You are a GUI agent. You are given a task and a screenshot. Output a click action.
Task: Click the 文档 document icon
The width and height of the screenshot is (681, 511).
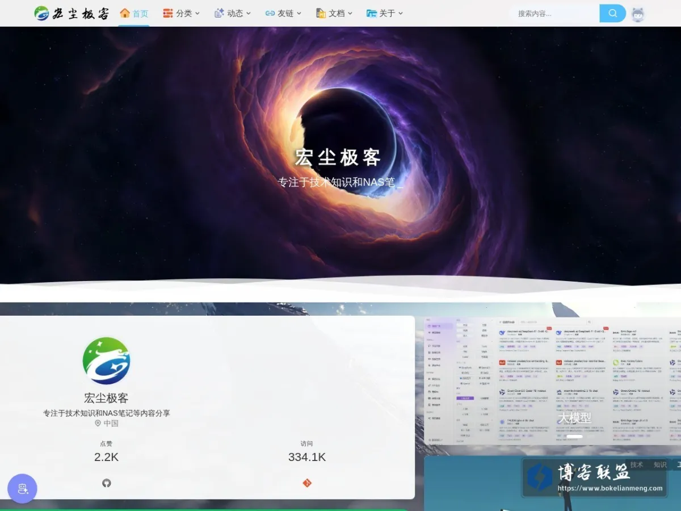321,13
